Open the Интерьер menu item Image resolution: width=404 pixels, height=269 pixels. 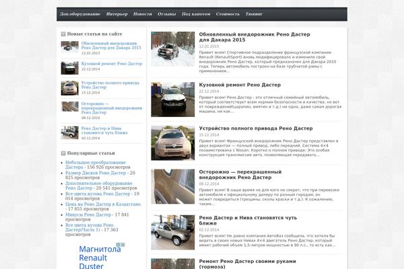117,14
